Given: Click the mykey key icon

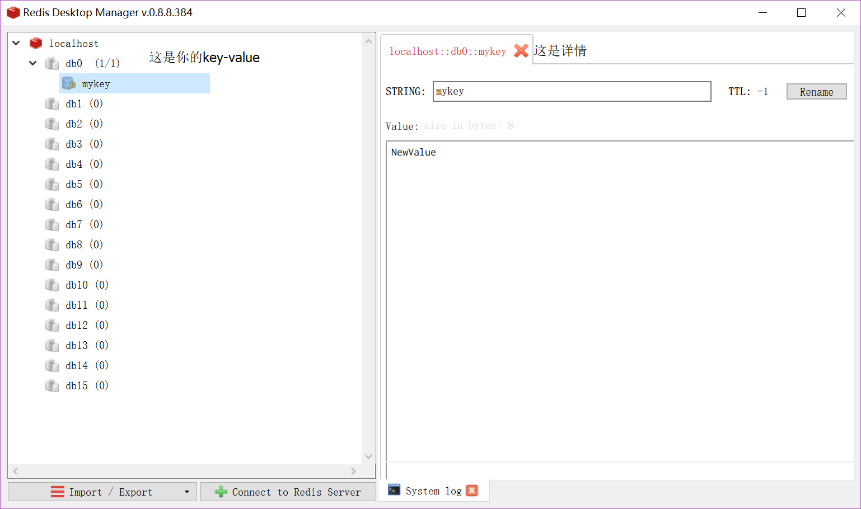Looking at the screenshot, I should 69,83.
